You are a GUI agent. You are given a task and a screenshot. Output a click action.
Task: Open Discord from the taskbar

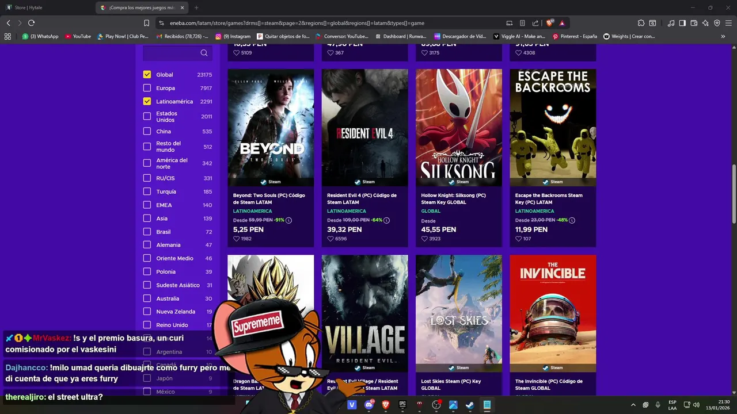point(369,405)
